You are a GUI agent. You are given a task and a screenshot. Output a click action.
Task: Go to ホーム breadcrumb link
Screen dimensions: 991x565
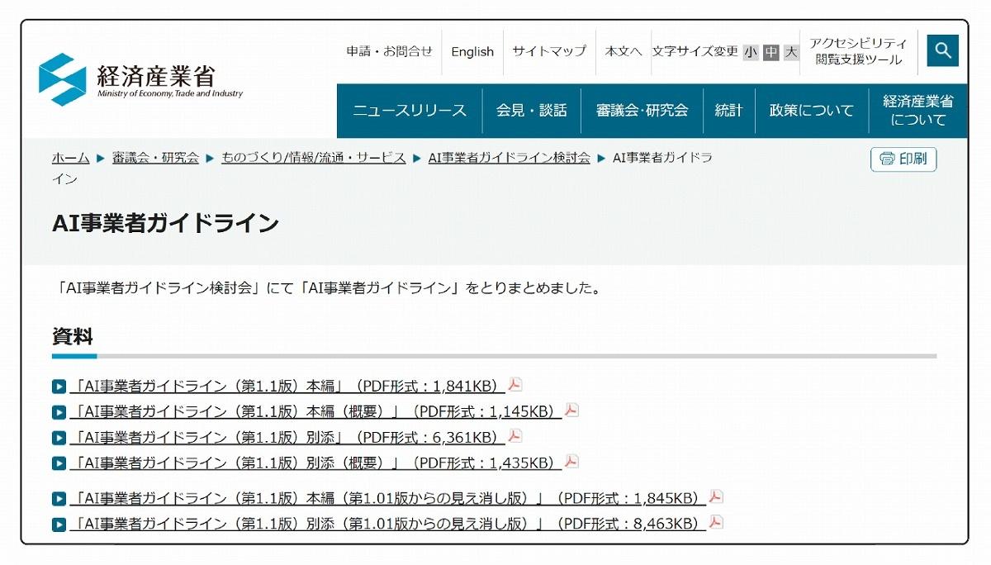(x=70, y=158)
